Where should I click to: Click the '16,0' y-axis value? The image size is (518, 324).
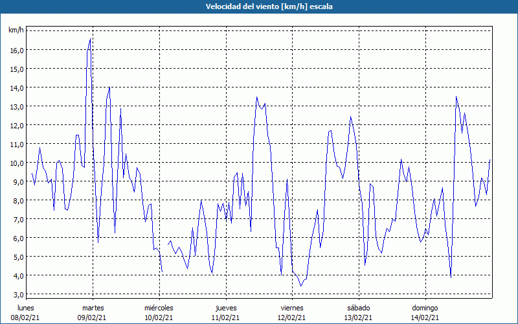click(17, 51)
